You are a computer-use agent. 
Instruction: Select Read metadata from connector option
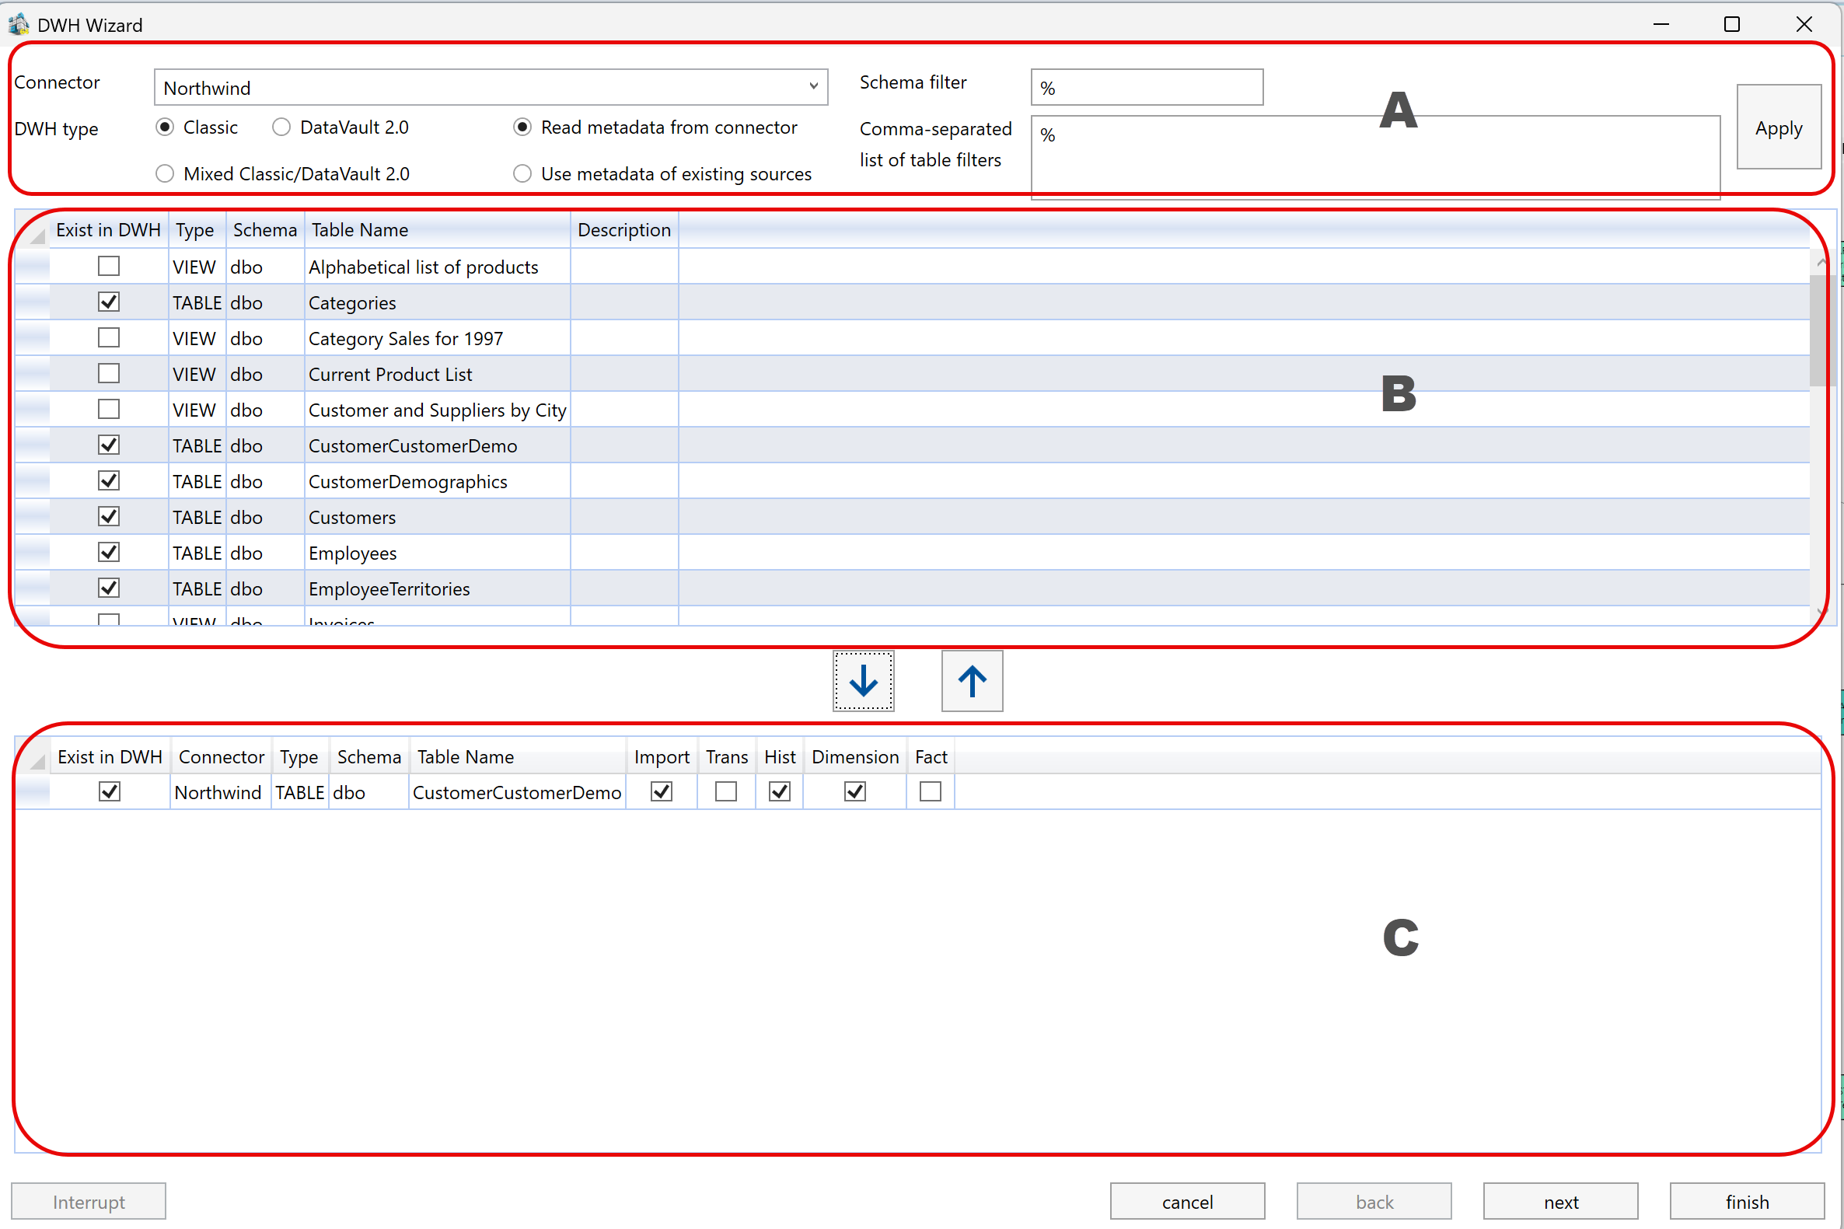pyautogui.click(x=522, y=127)
